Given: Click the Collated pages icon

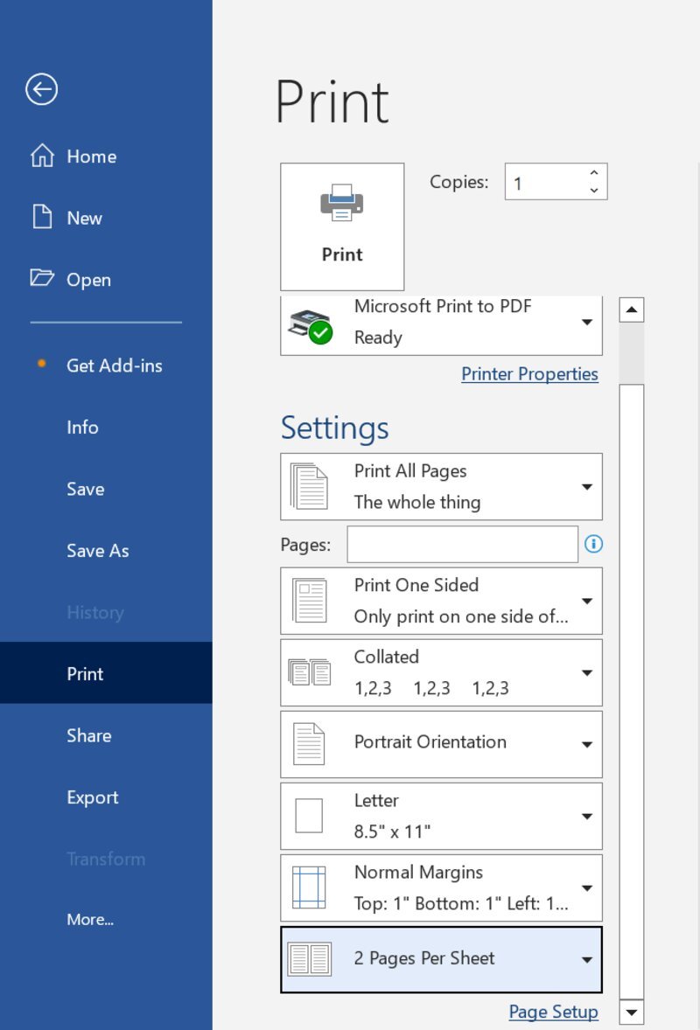Looking at the screenshot, I should tap(308, 672).
